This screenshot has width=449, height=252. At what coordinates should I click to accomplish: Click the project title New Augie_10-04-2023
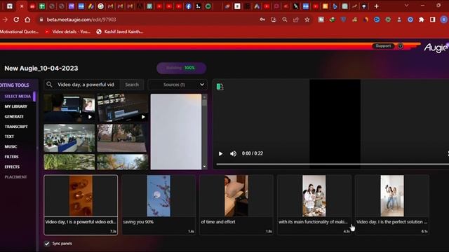point(41,69)
